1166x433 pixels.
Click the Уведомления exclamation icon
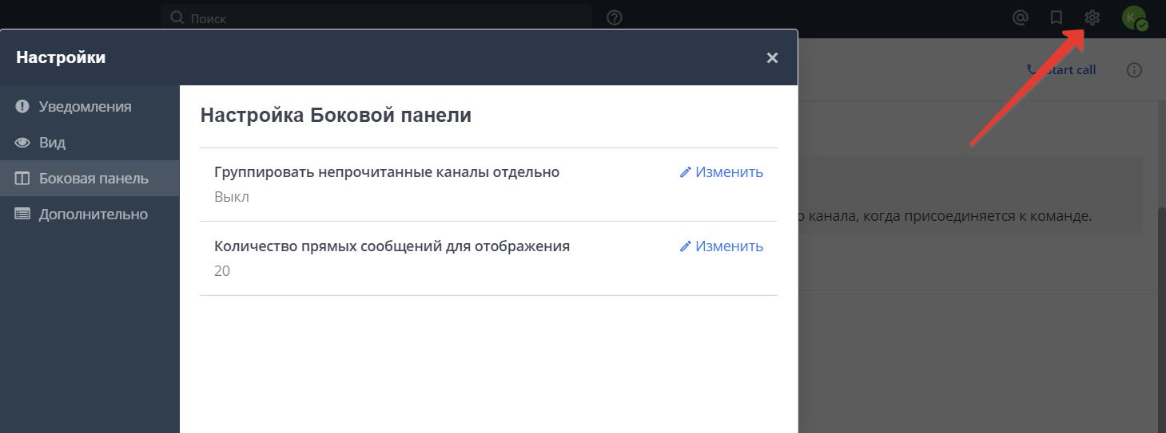pos(22,106)
